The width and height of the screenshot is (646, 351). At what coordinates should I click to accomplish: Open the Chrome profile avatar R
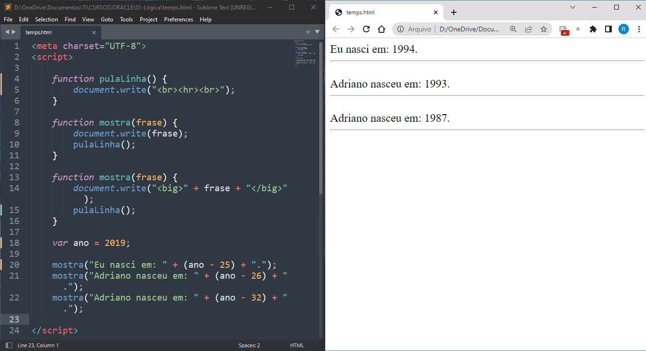click(624, 29)
